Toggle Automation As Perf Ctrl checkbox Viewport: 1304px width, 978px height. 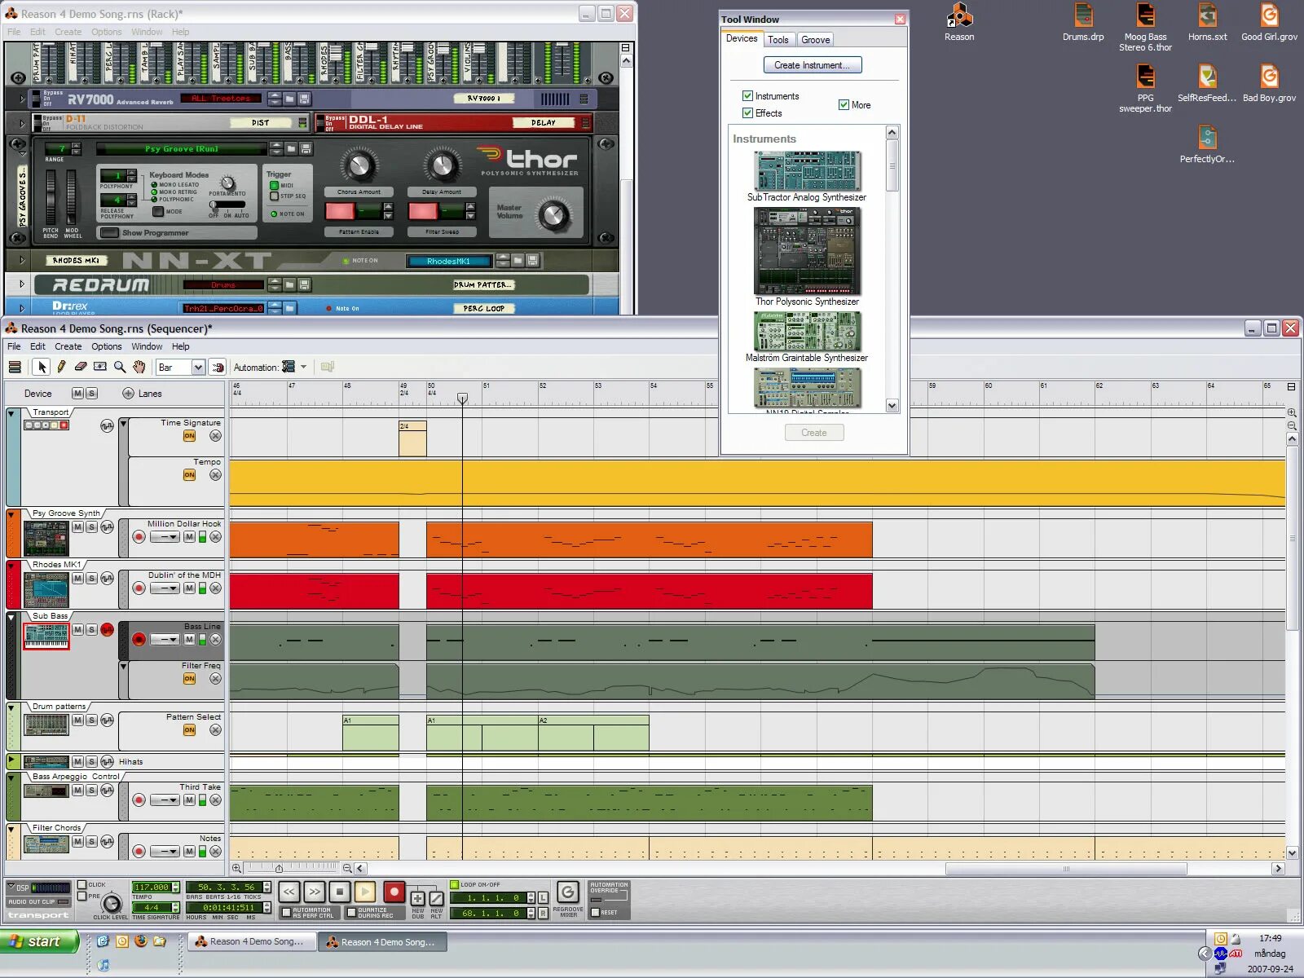[286, 912]
